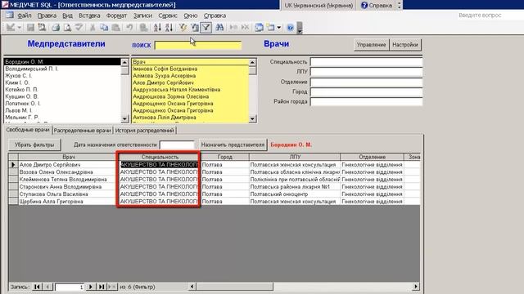Click the Дата назначения ответственности field
The width and height of the screenshot is (524, 294).
pyautogui.click(x=177, y=145)
